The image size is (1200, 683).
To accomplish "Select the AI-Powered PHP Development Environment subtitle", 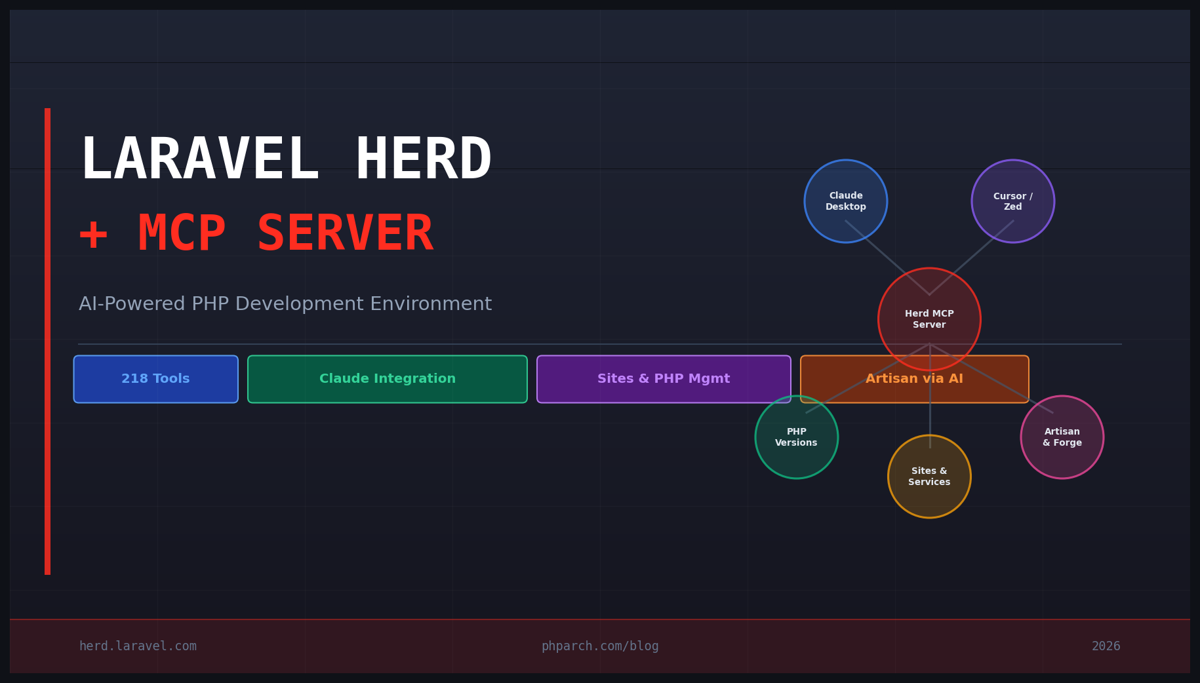I will pos(285,304).
